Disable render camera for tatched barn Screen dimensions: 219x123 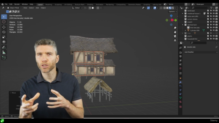(x=217, y=25)
